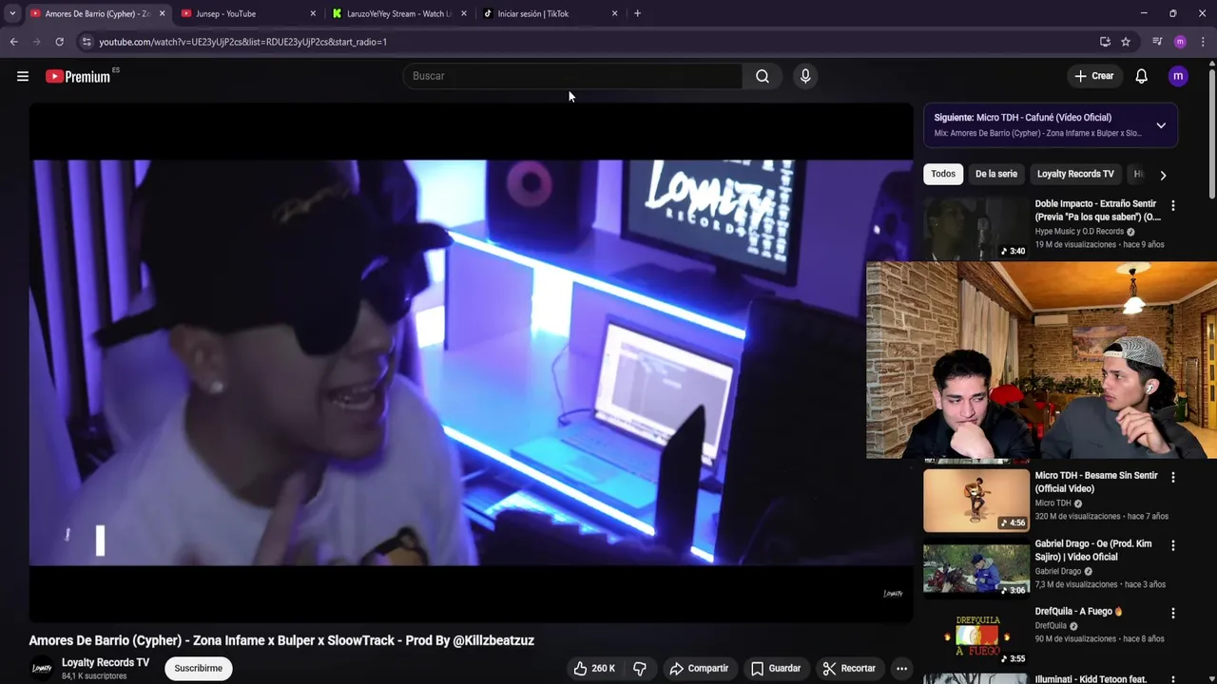The height and width of the screenshot is (684, 1217).
Task: Save the video with Guardar
Action: click(x=776, y=668)
